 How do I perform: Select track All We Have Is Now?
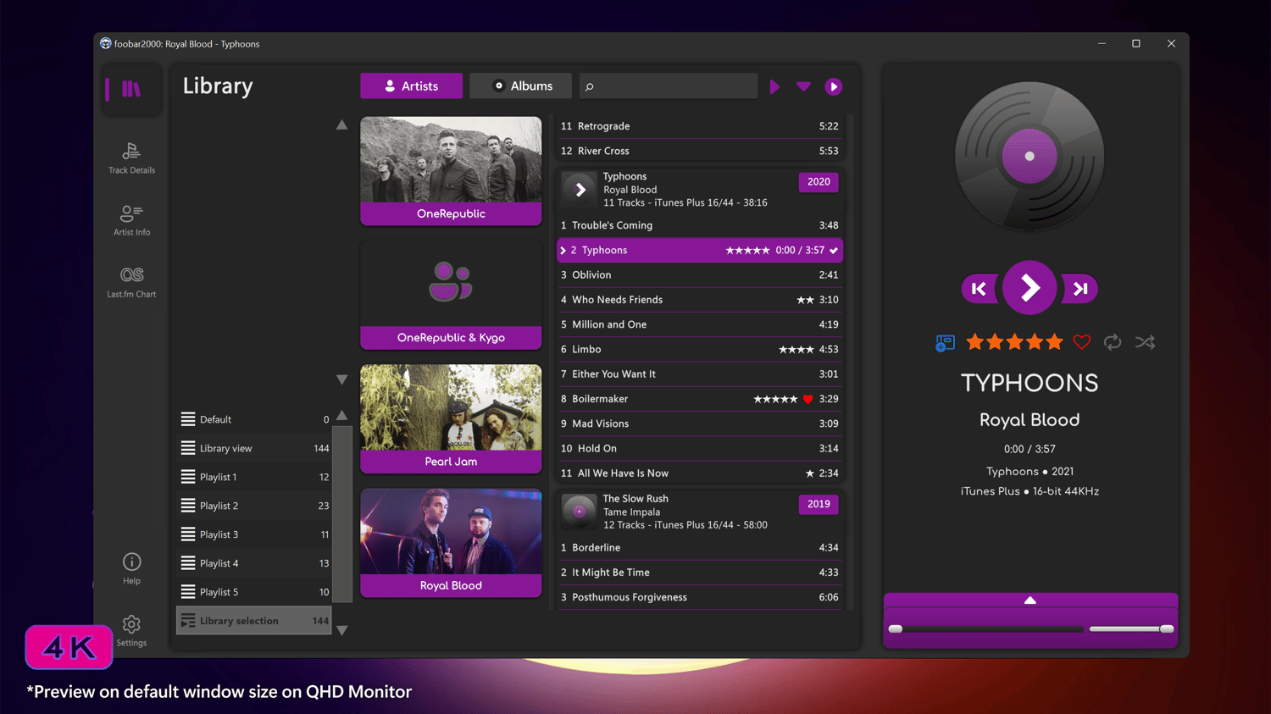tap(700, 473)
